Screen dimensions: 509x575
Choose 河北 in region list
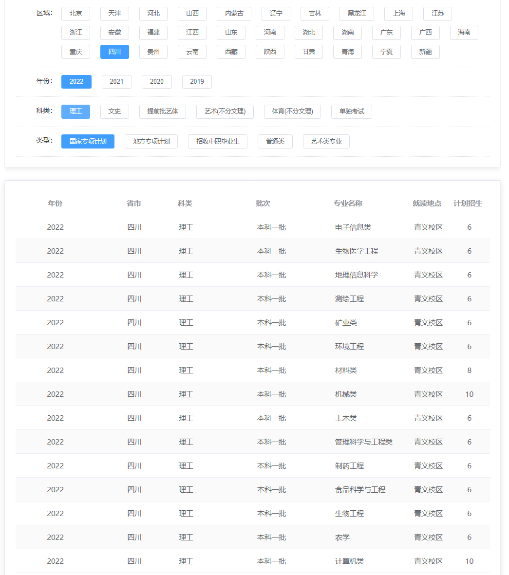pos(153,14)
